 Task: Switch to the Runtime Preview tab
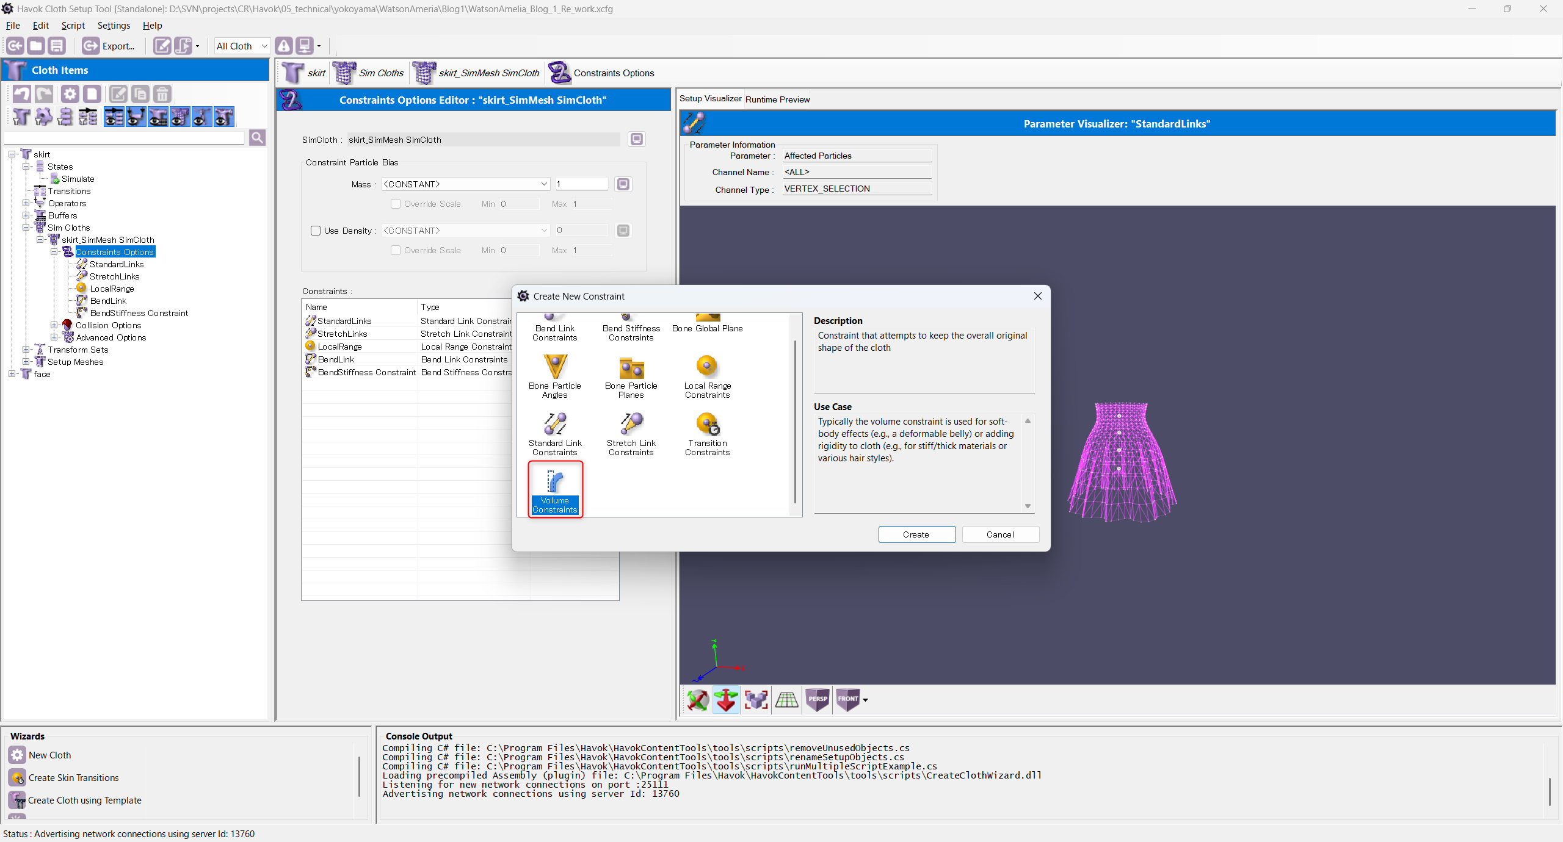tap(777, 99)
